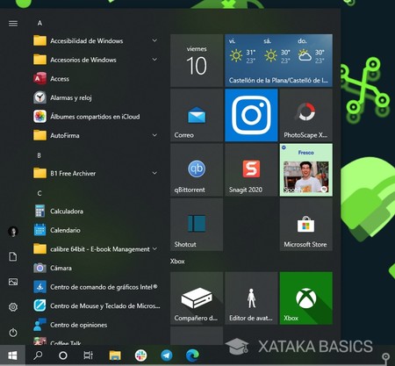Open Microsoft Edge from the taskbar
The width and height of the screenshot is (395, 366).
(192, 355)
